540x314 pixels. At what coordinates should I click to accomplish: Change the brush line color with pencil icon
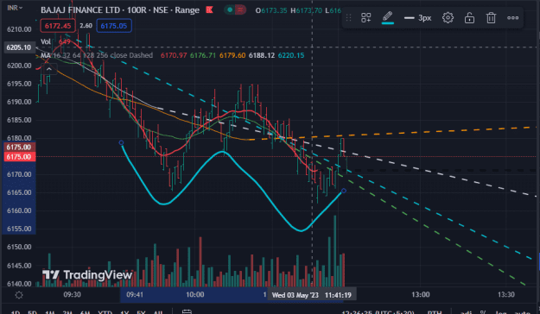[387, 17]
